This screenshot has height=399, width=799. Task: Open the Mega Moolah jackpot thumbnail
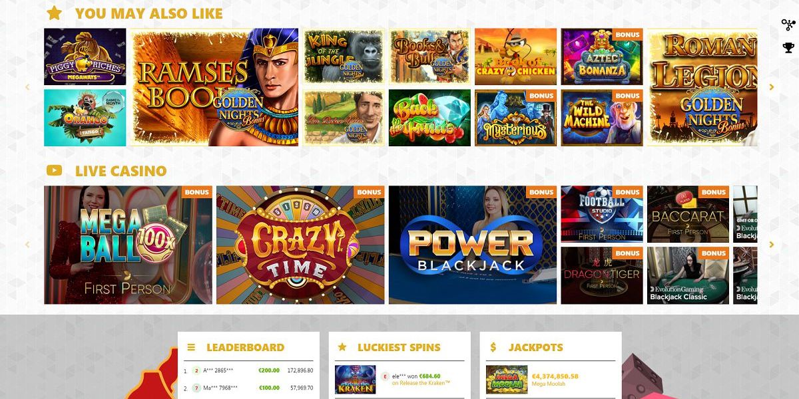click(507, 380)
